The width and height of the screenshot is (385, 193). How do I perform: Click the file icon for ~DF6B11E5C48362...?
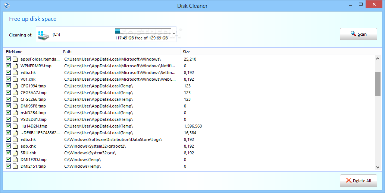coord(15,133)
